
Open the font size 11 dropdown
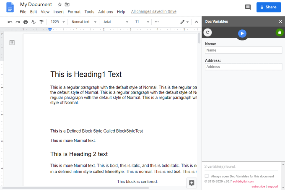(142, 22)
